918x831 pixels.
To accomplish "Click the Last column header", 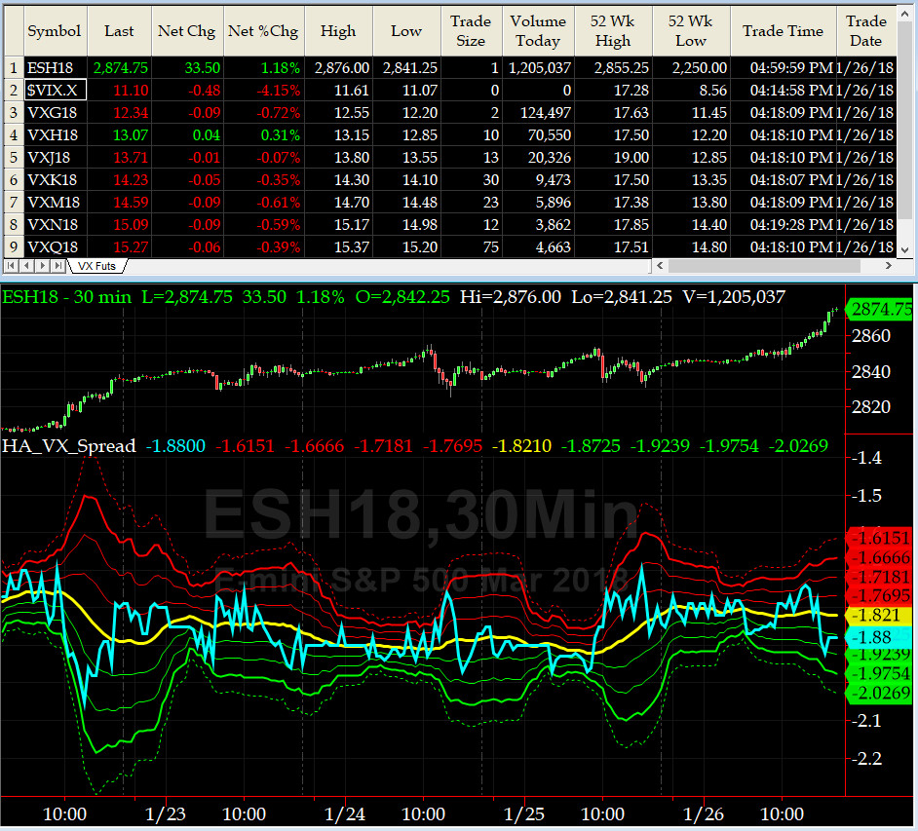I will pyautogui.click(x=120, y=31).
